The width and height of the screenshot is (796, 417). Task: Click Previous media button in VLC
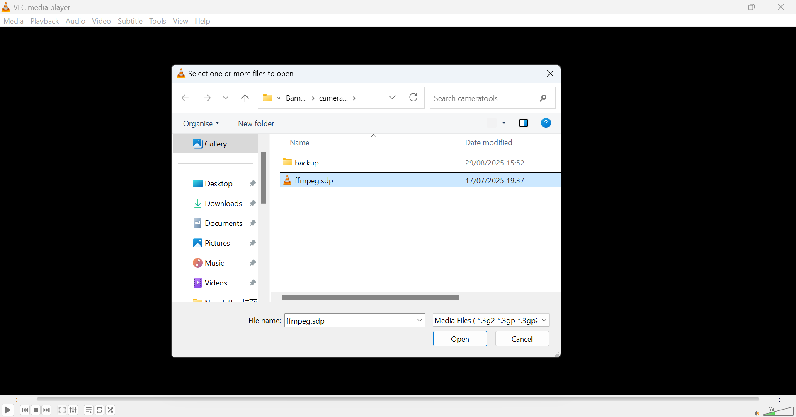click(x=25, y=410)
